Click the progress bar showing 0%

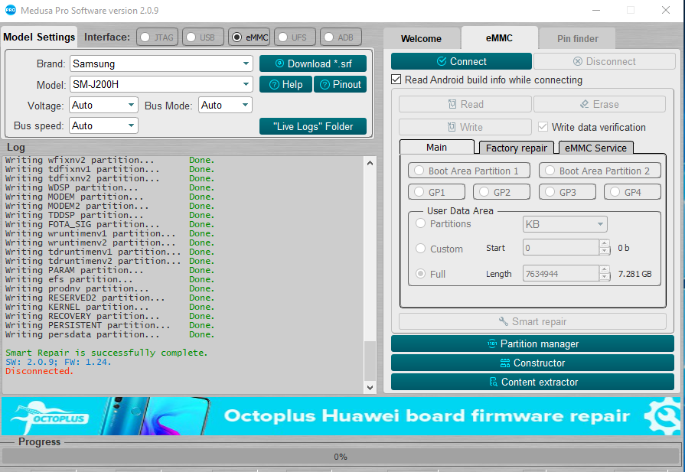coord(341,457)
